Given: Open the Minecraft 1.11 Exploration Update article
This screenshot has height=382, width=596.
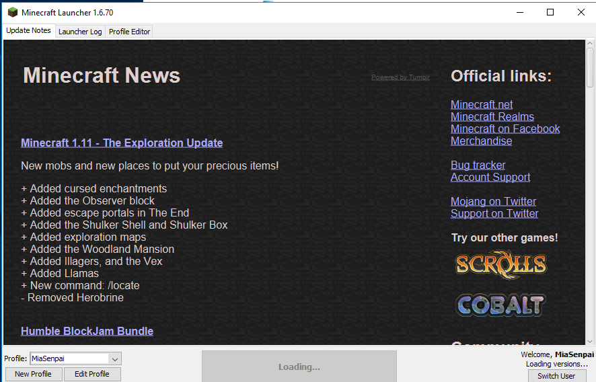Looking at the screenshot, I should tap(122, 143).
